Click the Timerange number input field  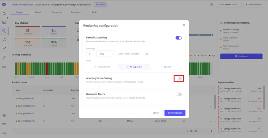coord(91,54)
